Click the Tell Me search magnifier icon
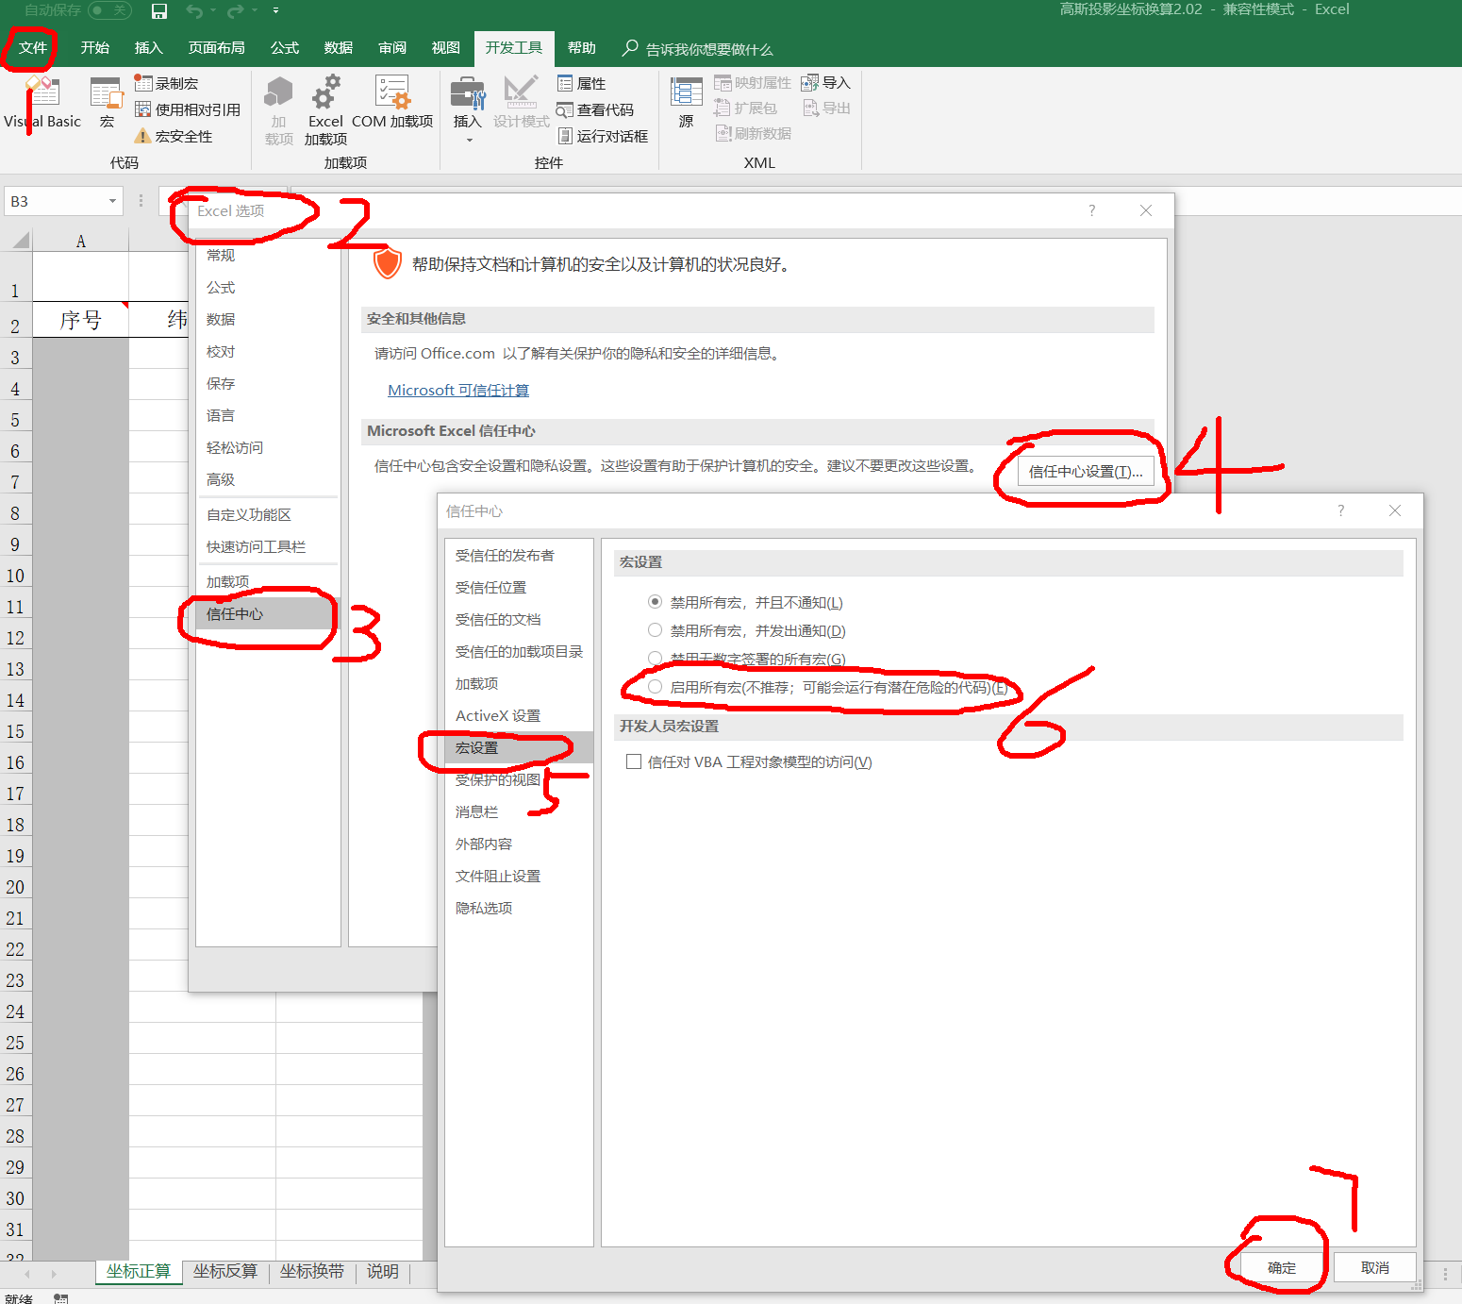Viewport: 1462px width, 1304px height. click(x=630, y=47)
